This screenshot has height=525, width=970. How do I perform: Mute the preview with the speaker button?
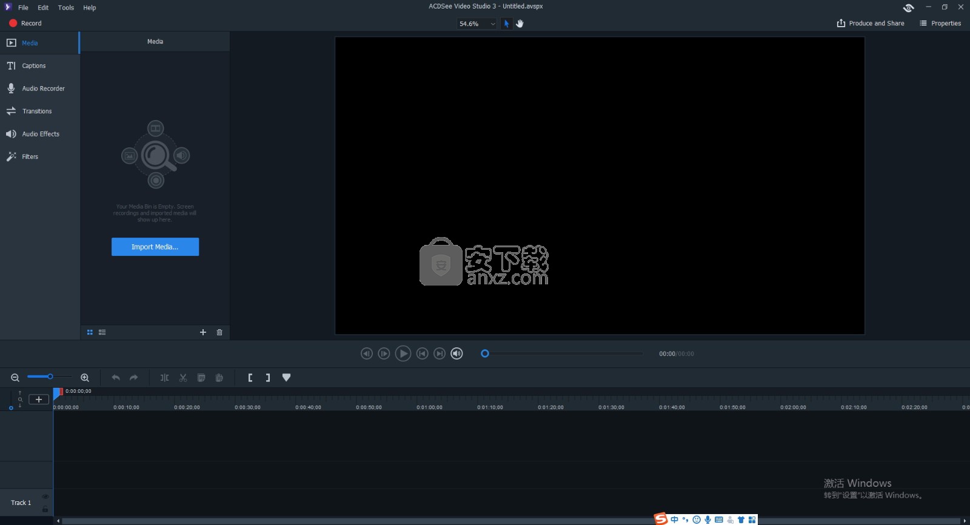(457, 353)
